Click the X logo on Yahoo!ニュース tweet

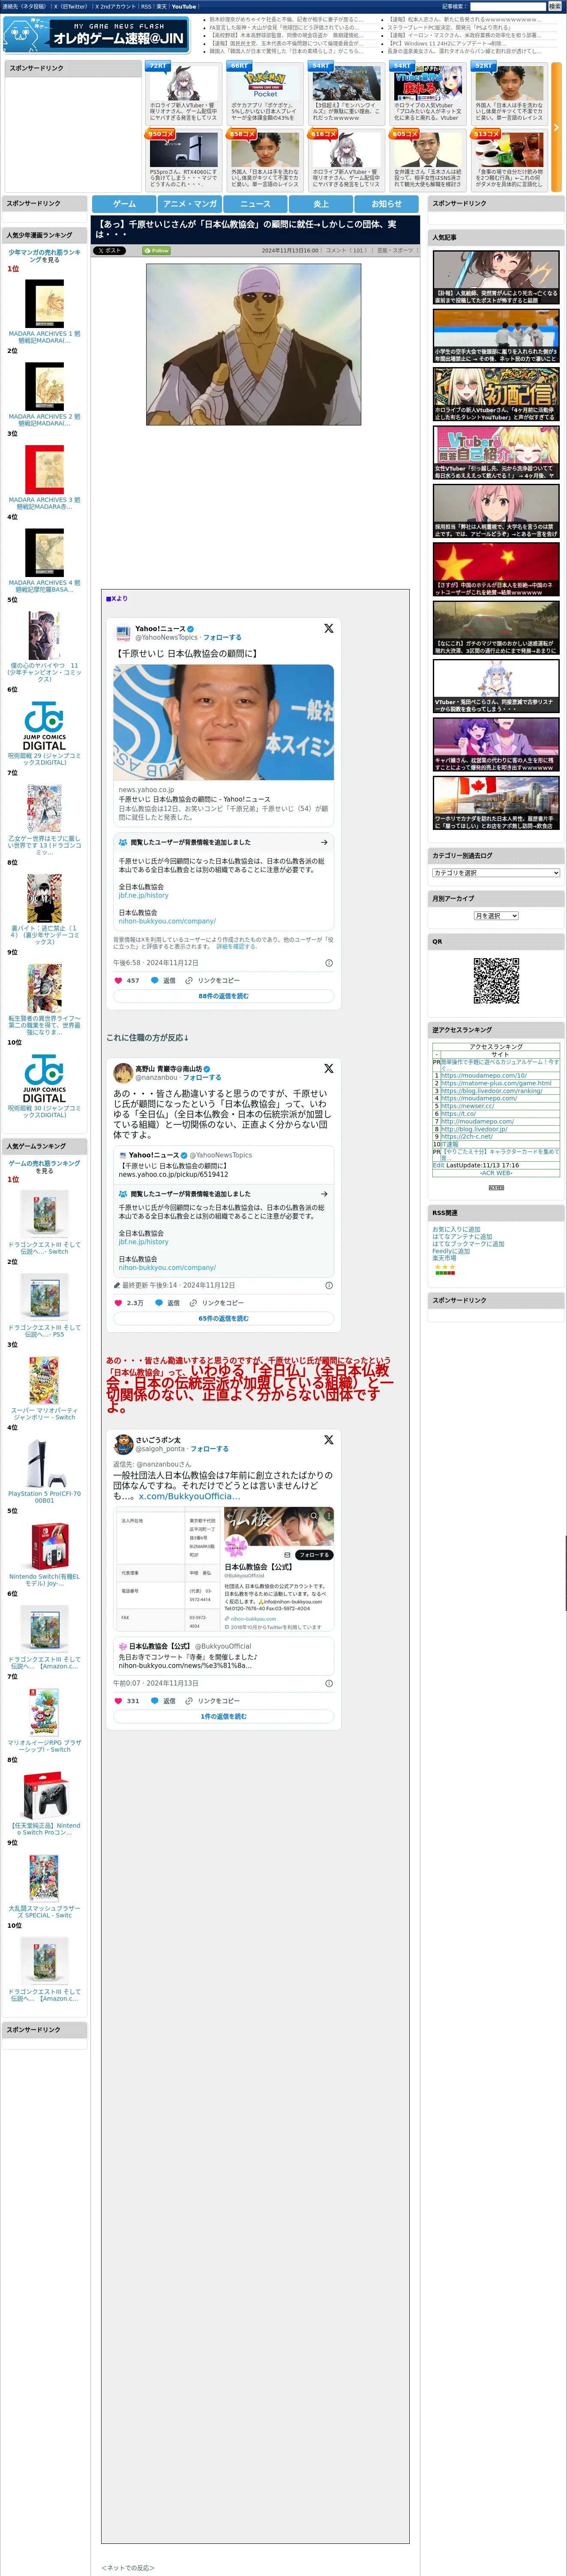click(328, 628)
